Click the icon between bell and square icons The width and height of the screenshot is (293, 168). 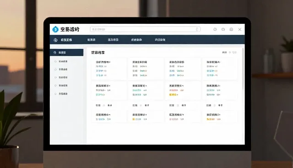tap(223, 29)
